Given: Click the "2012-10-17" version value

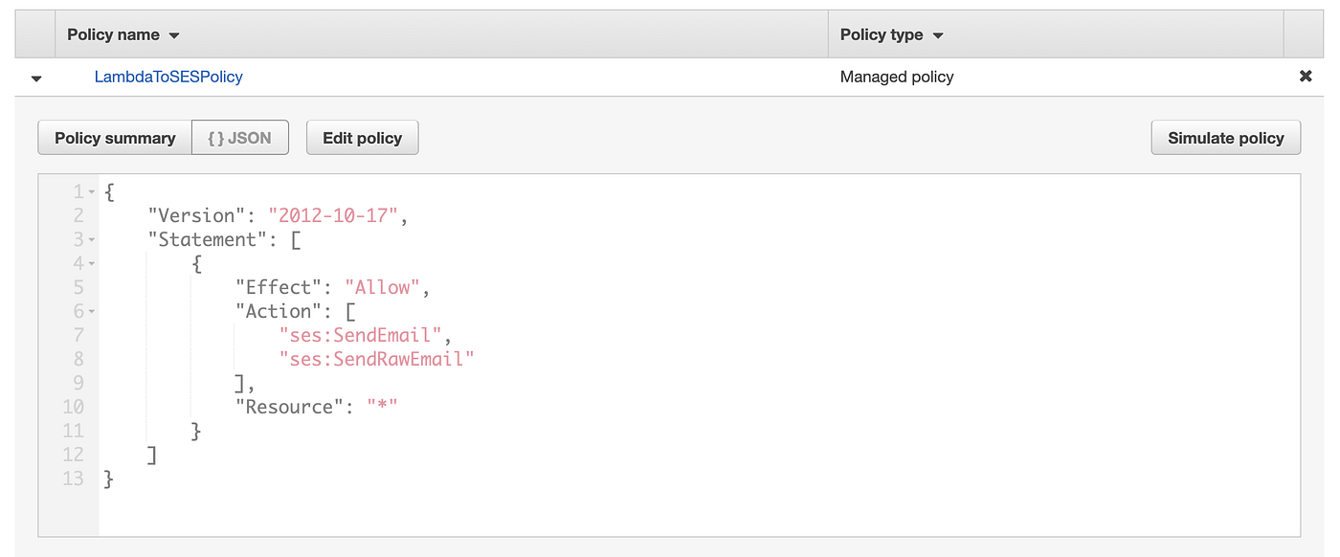Looking at the screenshot, I should 333,215.
